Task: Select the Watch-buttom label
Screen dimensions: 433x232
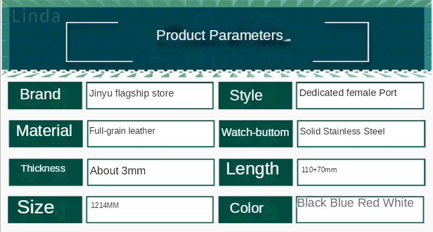Action: (x=255, y=133)
